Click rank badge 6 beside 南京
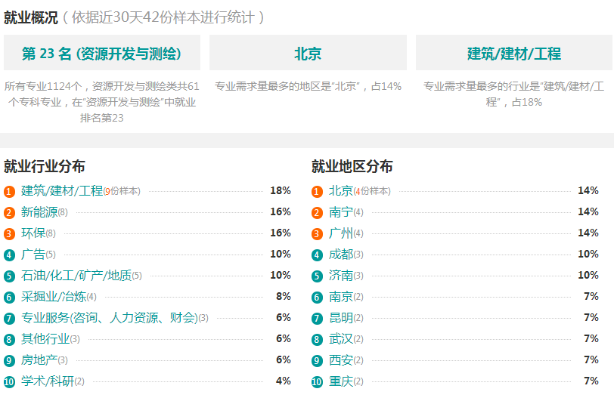The width and height of the screenshot is (614, 398). point(317,297)
